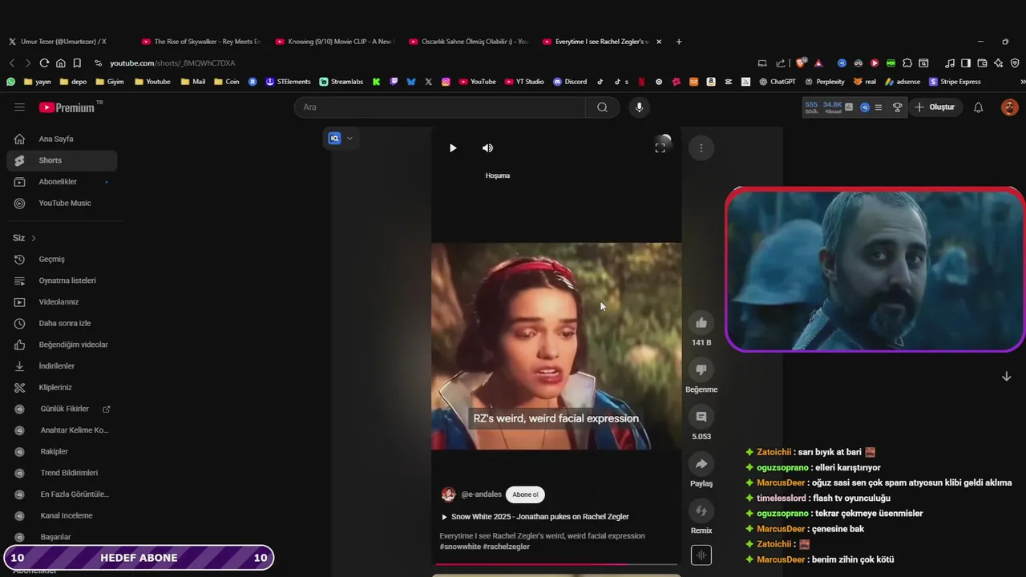The width and height of the screenshot is (1026, 577).
Task: Open the Oluştur create menu
Action: tap(935, 107)
